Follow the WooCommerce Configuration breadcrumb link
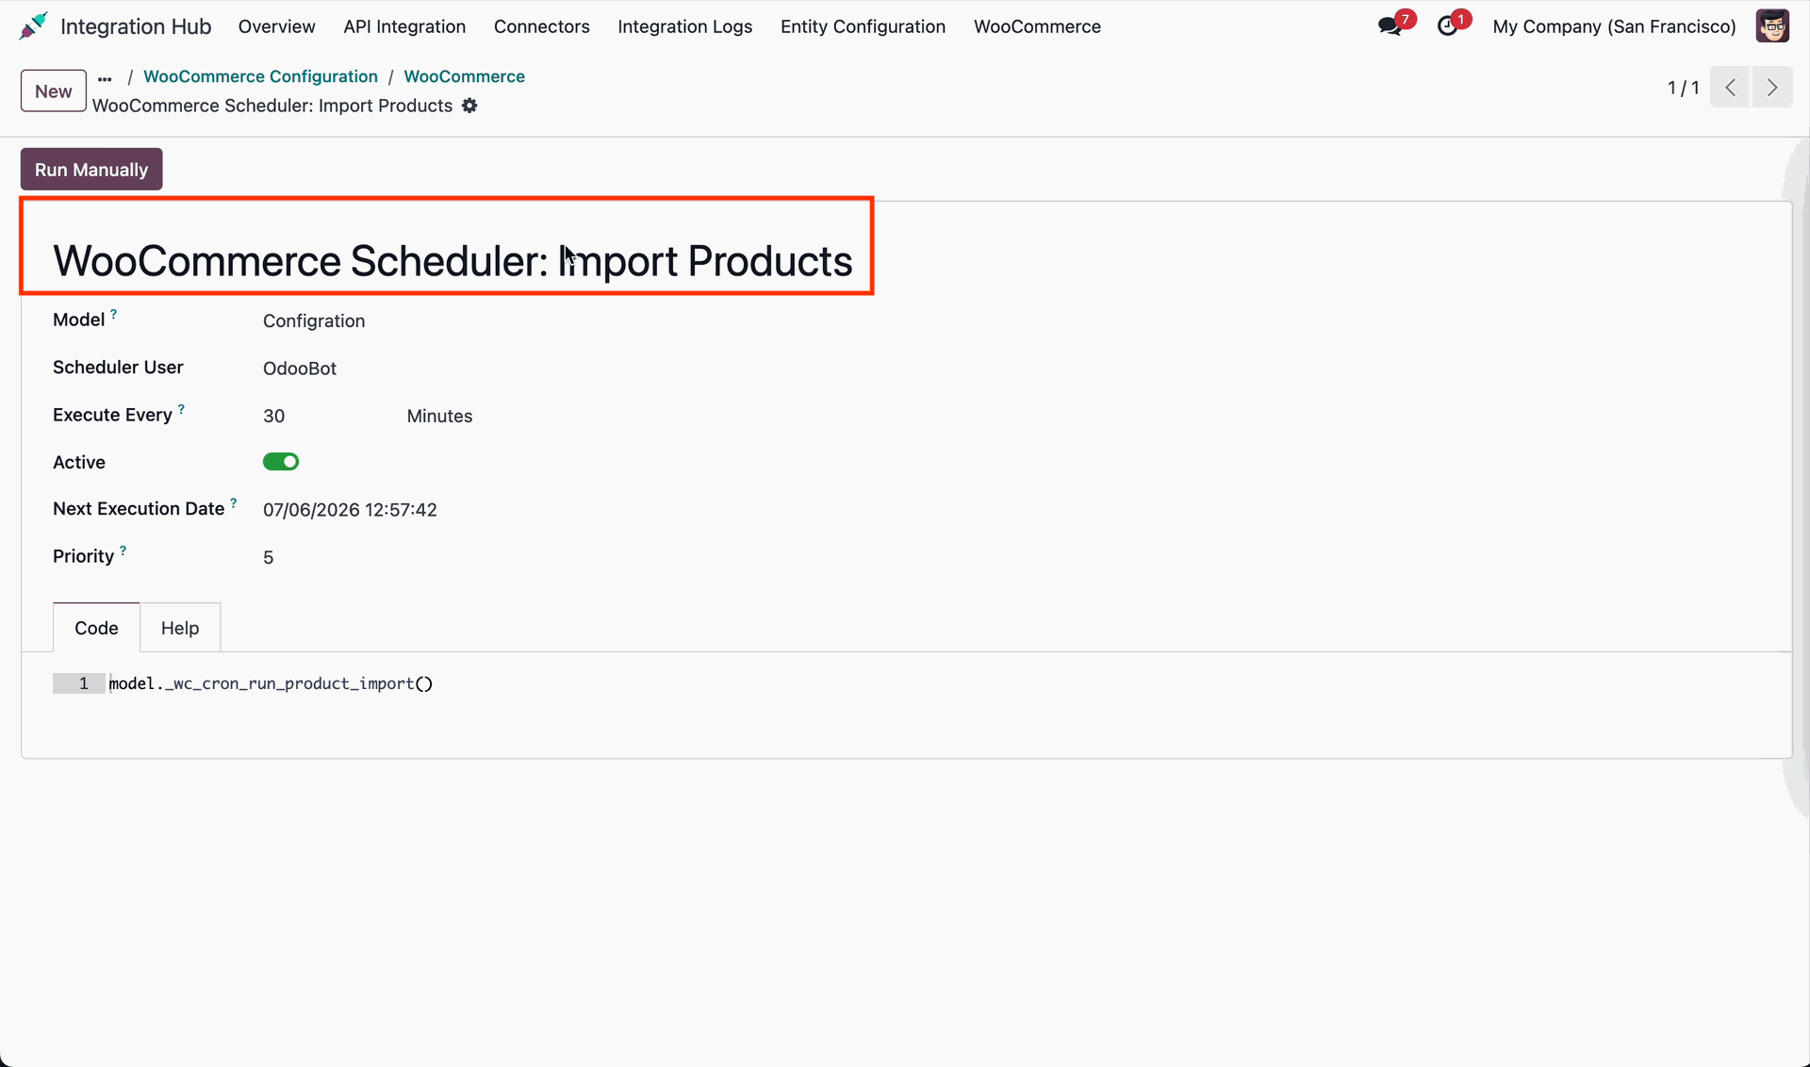This screenshot has height=1067, width=1810. pos(260,76)
